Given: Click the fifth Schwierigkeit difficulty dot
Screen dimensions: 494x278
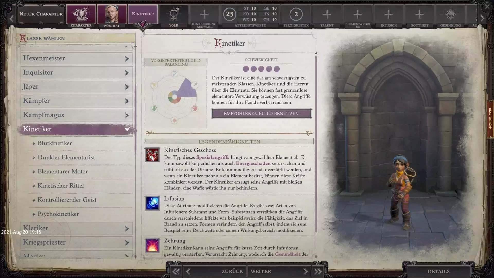Looking at the screenshot, I should [x=277, y=69].
